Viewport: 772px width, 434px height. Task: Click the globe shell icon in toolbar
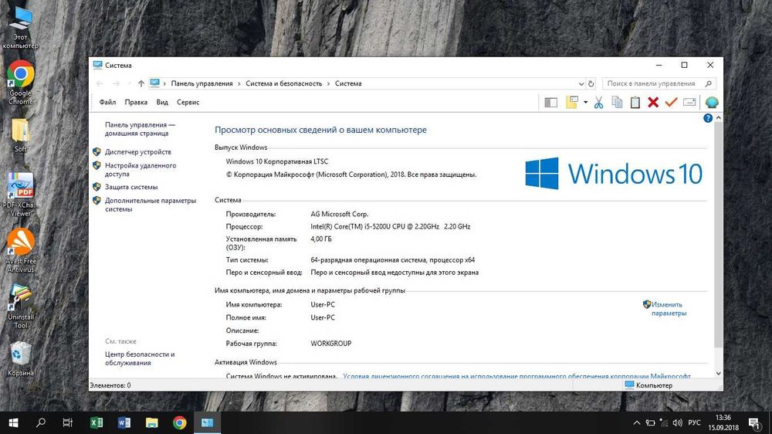(x=712, y=102)
